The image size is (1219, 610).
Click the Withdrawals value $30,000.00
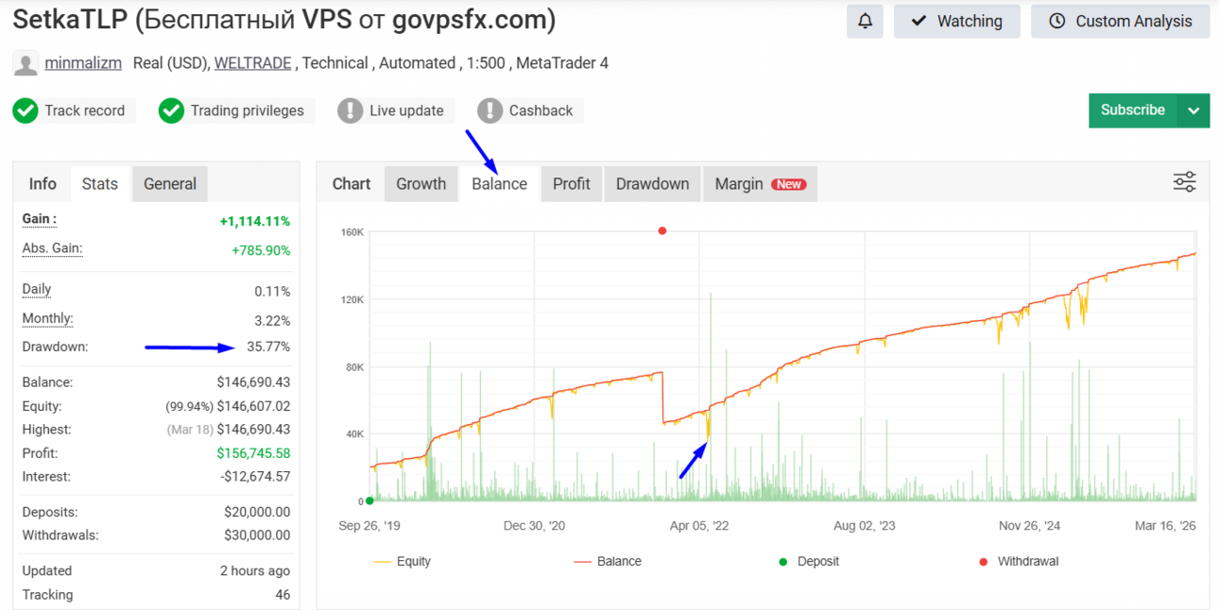(257, 535)
